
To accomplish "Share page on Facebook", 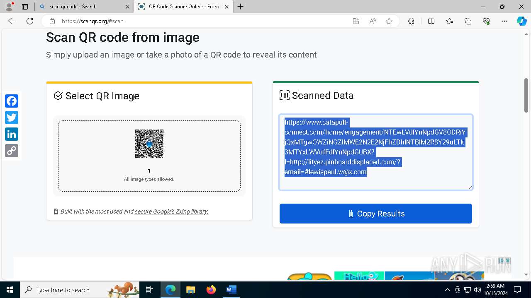I will 12,101.
